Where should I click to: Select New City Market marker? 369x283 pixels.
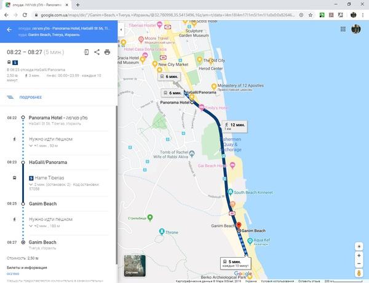pyautogui.click(x=154, y=64)
